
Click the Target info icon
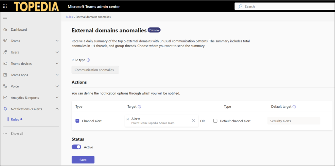coord(139,107)
